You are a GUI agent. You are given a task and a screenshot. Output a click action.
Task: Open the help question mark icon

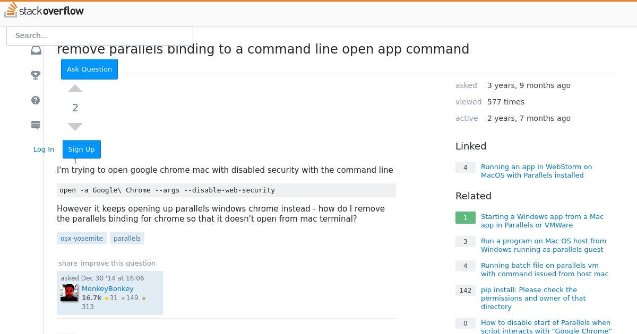36,100
